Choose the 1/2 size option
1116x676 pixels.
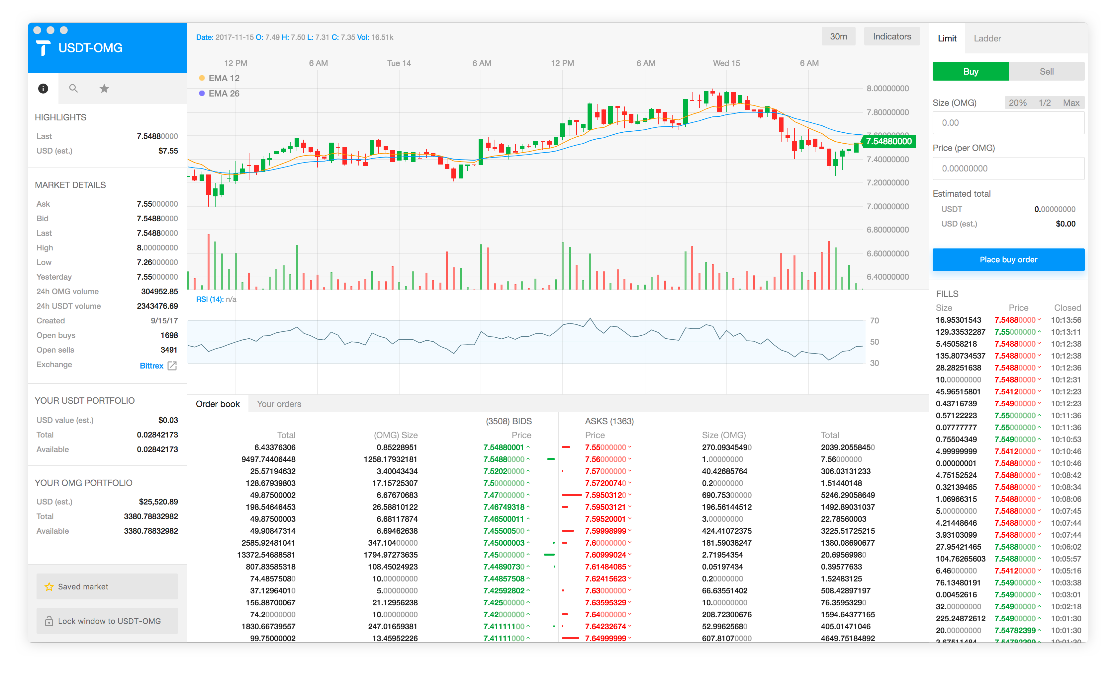pos(1045,102)
